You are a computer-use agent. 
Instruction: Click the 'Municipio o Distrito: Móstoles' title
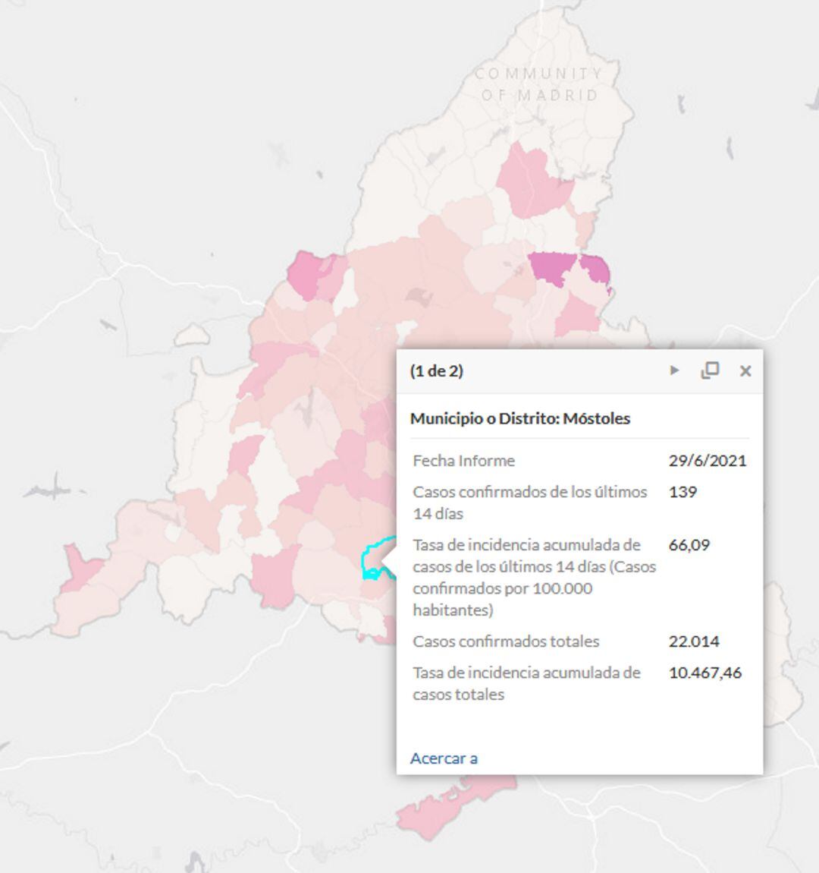click(520, 418)
